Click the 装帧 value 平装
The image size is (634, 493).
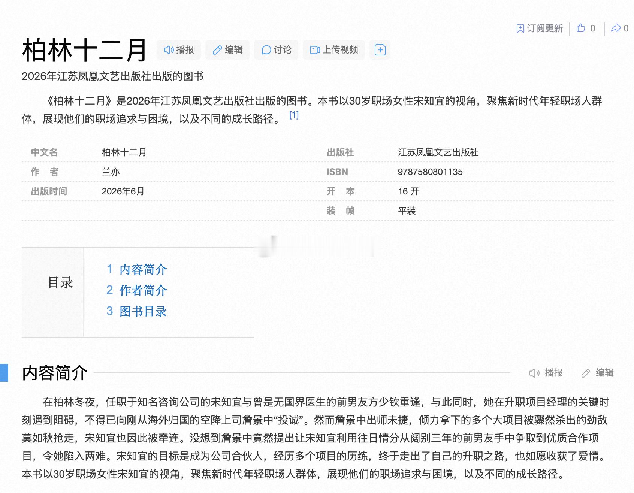point(407,211)
